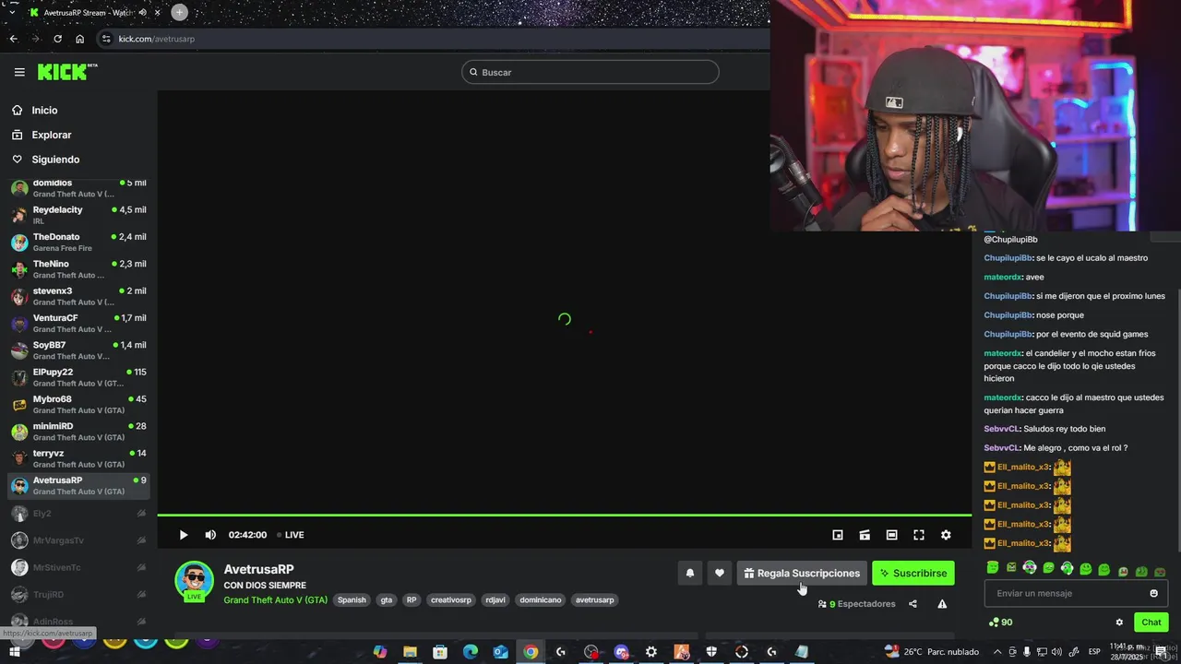Jump to LIVE in the player

[x=292, y=535]
